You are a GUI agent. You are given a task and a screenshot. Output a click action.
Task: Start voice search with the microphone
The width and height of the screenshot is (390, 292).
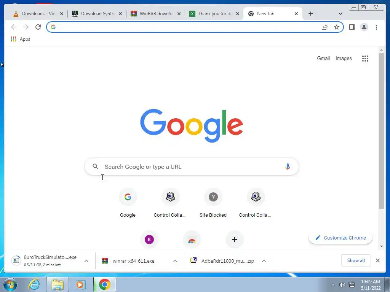tap(288, 167)
